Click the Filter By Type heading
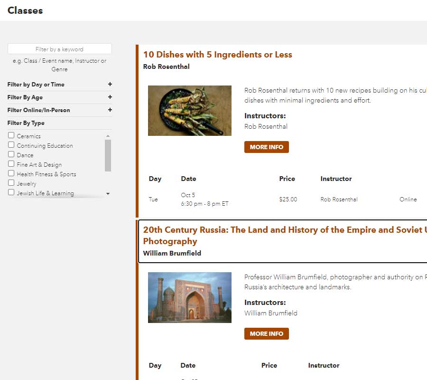 tap(26, 123)
